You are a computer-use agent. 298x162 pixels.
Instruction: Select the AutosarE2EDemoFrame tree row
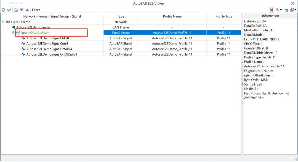33,27
